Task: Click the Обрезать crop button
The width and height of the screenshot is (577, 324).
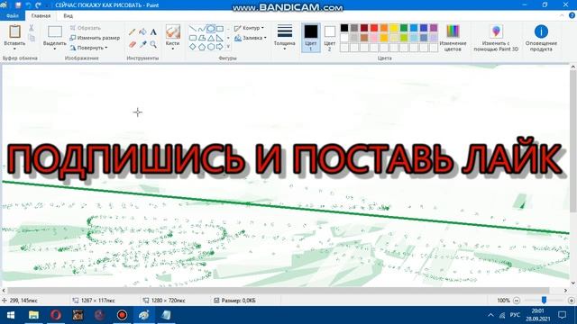Action: [x=86, y=28]
